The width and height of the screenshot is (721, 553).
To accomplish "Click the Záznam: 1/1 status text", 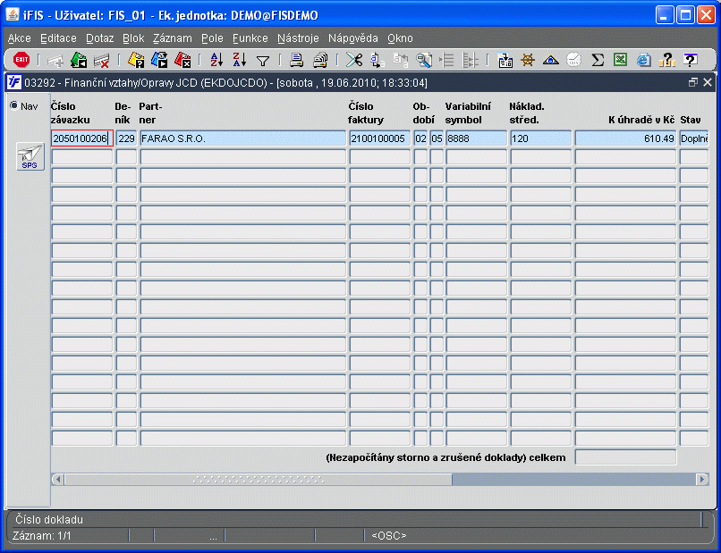I will [42, 535].
